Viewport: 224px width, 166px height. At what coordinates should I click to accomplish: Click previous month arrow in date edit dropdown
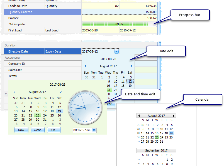tap(85, 66)
